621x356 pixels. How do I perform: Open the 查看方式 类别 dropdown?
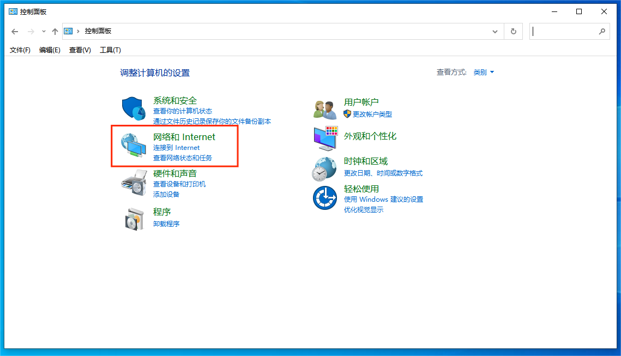pyautogui.click(x=483, y=71)
